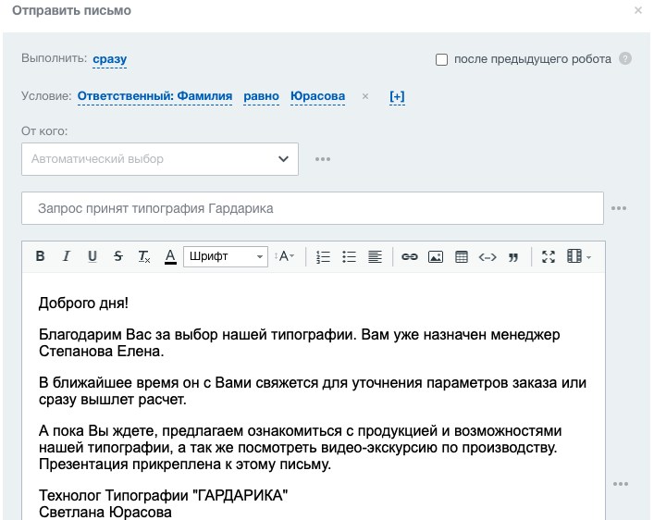Open the options dots beside message body

(x=621, y=484)
